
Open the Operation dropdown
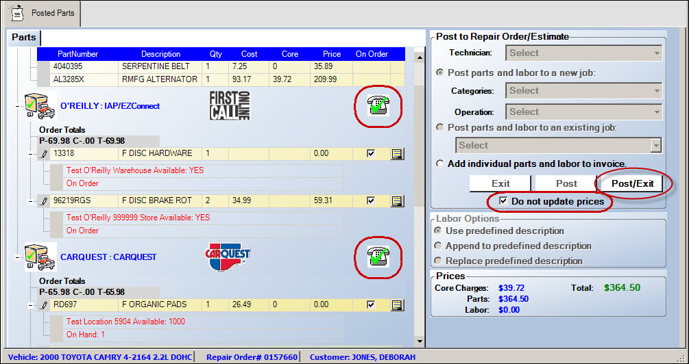583,112
